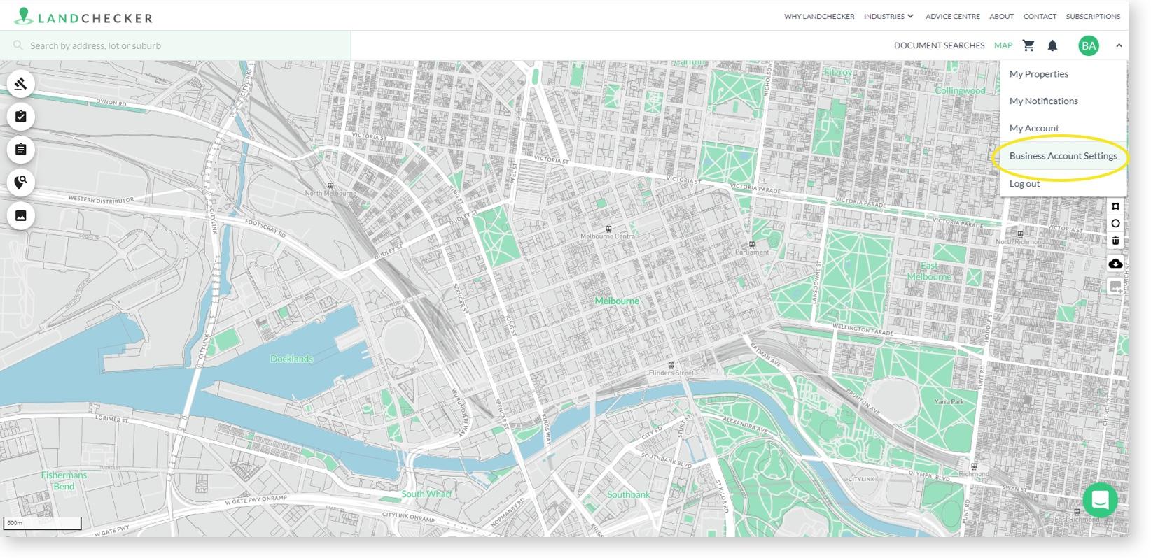Click the add image icon
Viewport: 1151px width, 558px height.
1115,287
